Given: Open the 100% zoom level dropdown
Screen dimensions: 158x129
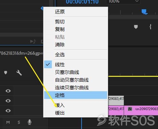Looking at the screenshot, I should (123, 2).
